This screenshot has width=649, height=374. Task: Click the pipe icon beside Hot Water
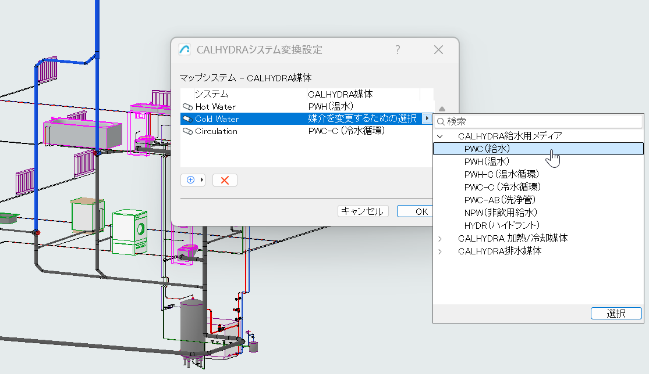(187, 107)
